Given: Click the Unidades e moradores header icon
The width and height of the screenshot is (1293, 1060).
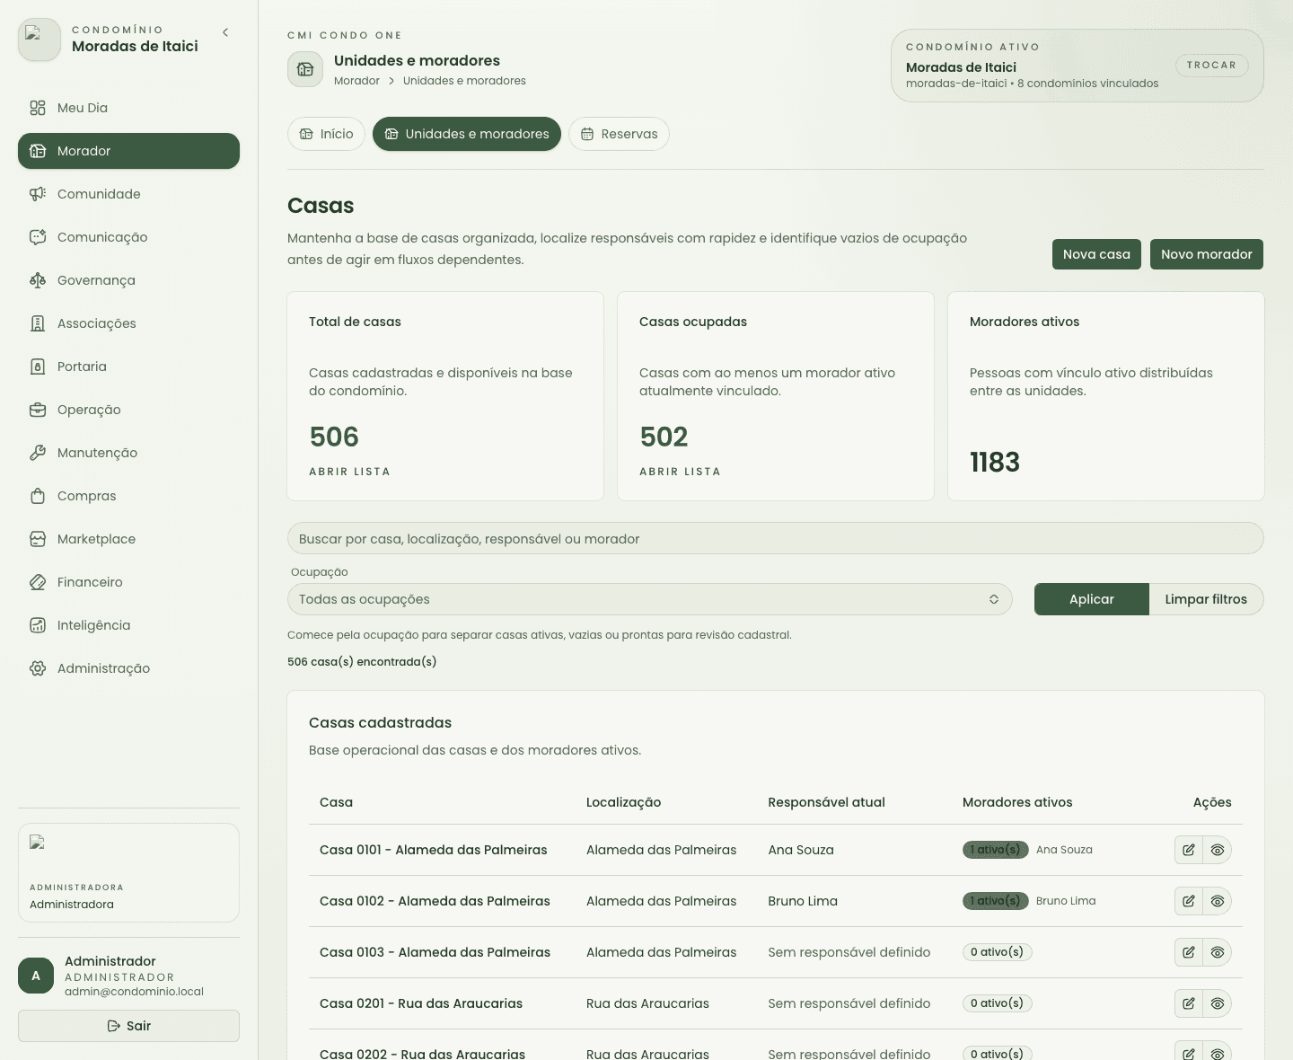Looking at the screenshot, I should click(x=305, y=69).
